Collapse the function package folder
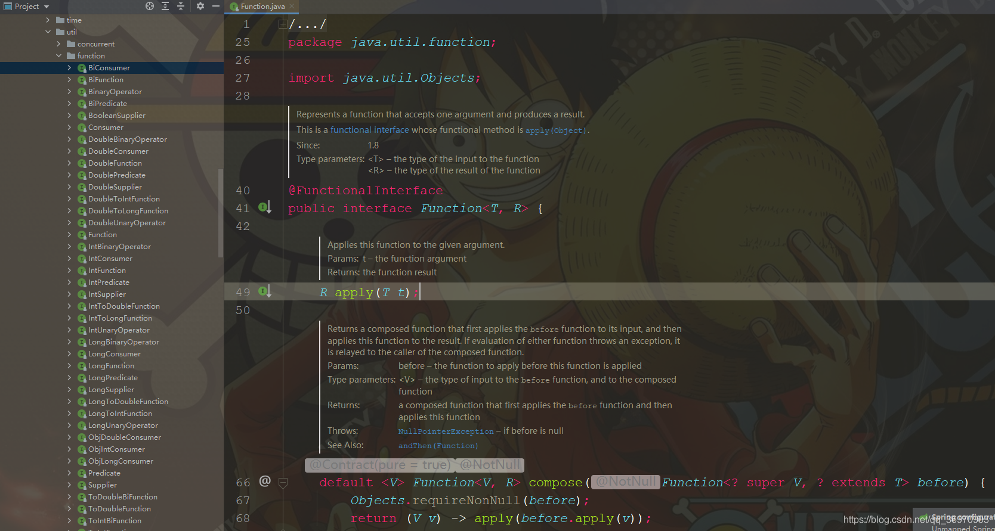995x531 pixels. (x=58, y=56)
